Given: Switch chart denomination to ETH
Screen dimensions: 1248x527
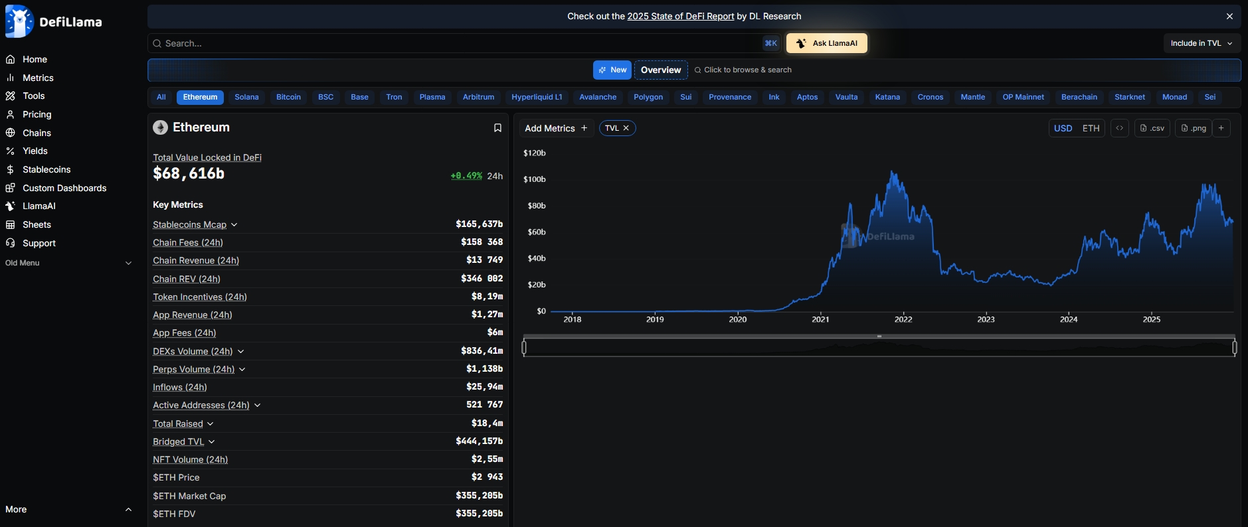Looking at the screenshot, I should (1091, 128).
